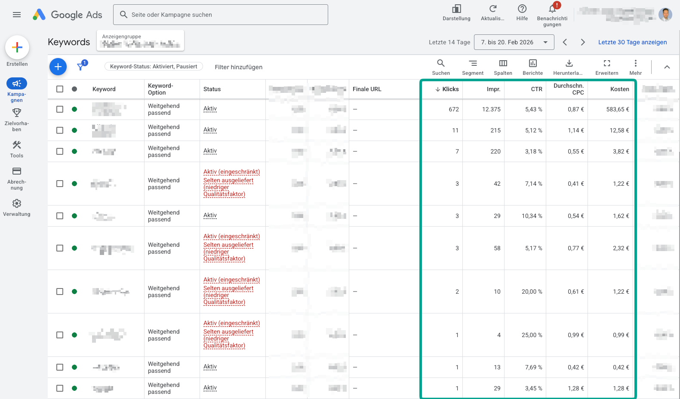
Task: Toggle the select-all checkbox in header
Action: (60, 89)
